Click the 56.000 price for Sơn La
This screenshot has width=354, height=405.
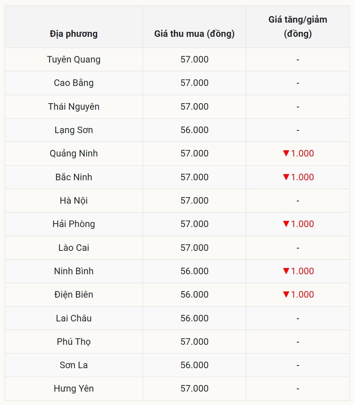(194, 365)
